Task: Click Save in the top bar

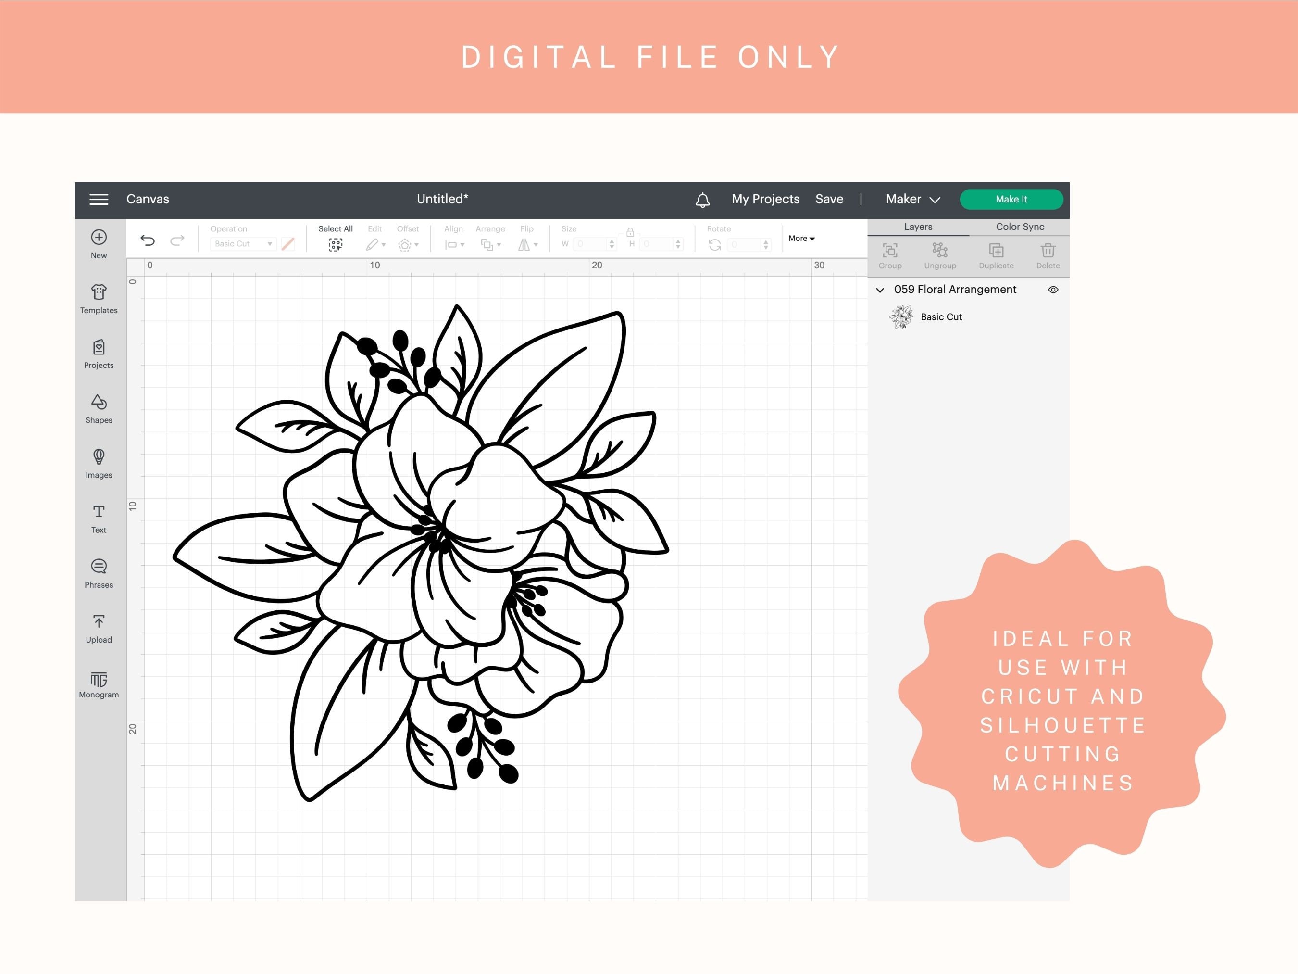Action: click(x=829, y=200)
